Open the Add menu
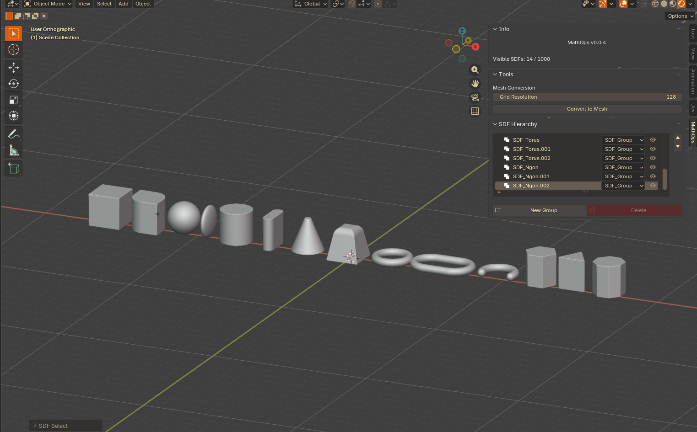Image resolution: width=697 pixels, height=432 pixels. tap(124, 4)
